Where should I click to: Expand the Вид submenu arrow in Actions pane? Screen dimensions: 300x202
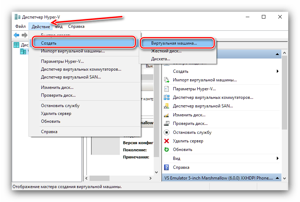coord(277,158)
